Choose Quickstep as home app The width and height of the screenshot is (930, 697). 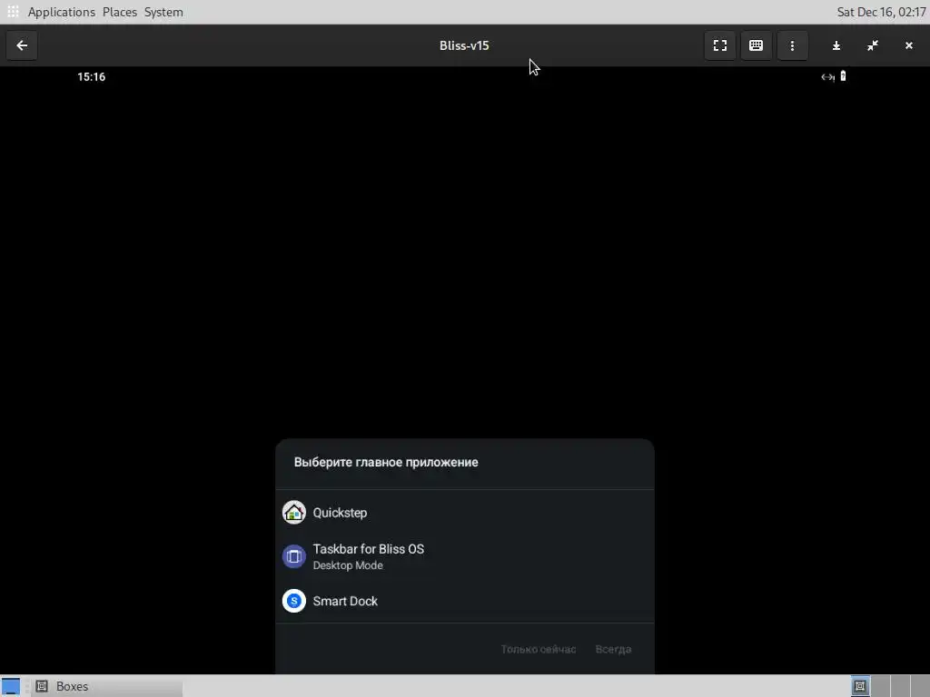[465, 513]
